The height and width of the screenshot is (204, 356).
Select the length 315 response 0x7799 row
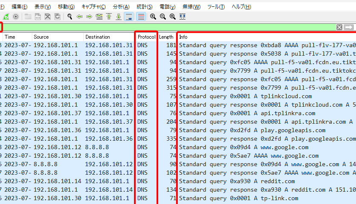click(178, 88)
